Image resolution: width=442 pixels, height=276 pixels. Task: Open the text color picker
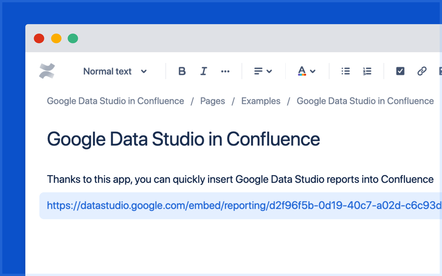coord(306,71)
